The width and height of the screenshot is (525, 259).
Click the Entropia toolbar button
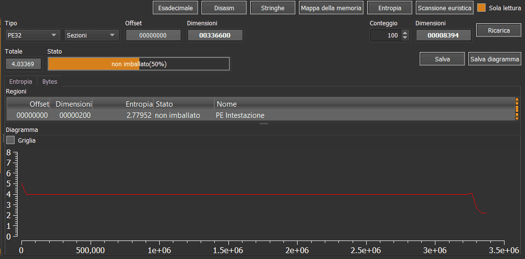click(390, 8)
